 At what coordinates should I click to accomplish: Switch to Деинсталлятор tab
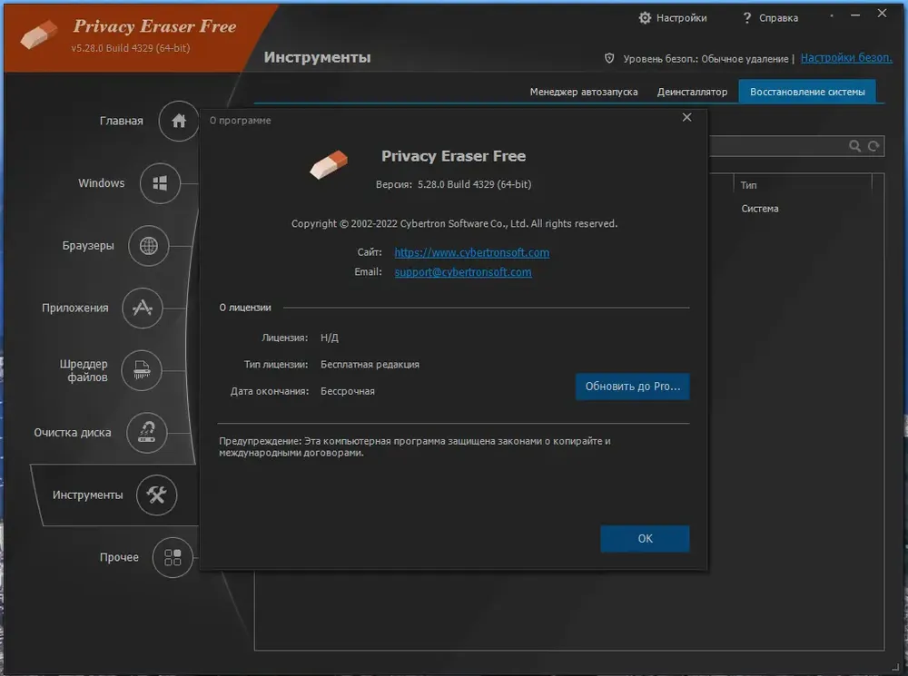coord(692,92)
